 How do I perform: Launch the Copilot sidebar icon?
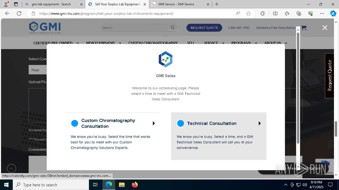point(333,13)
